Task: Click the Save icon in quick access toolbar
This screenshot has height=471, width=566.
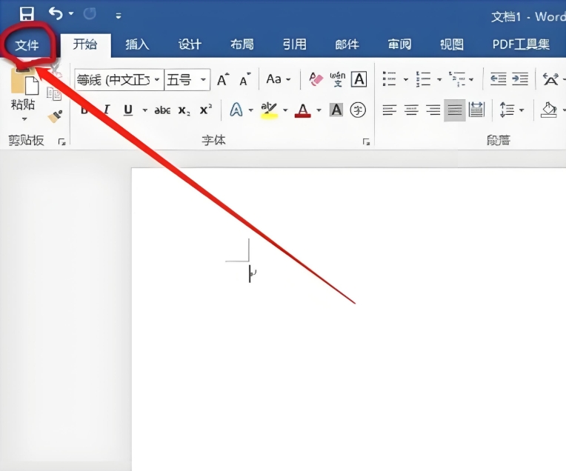Action: coord(27,14)
